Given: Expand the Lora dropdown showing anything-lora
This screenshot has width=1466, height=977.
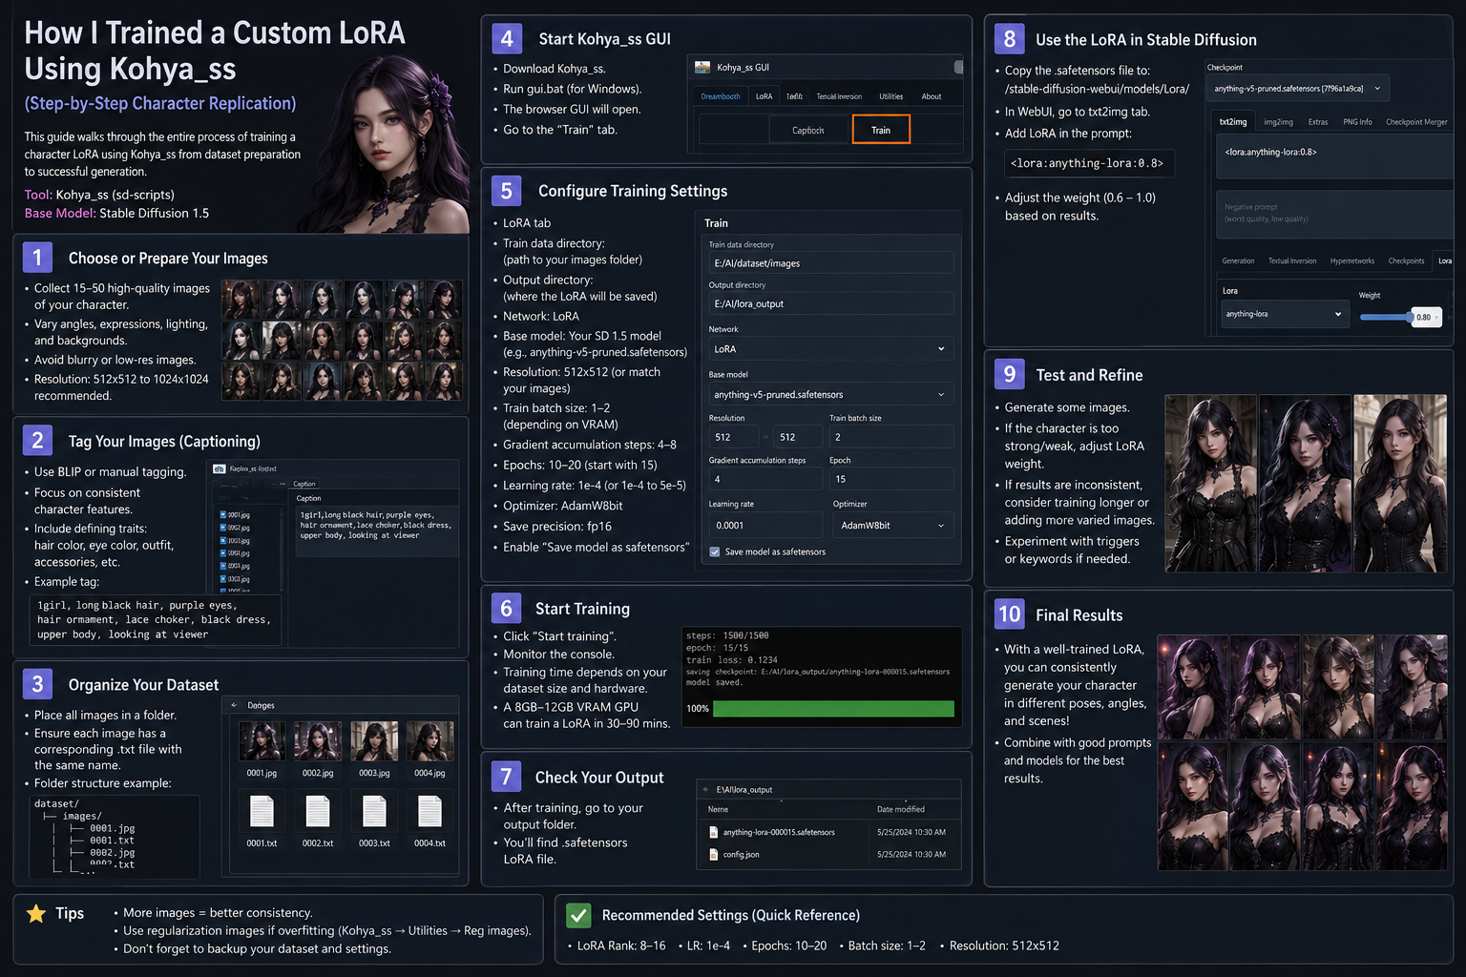Looking at the screenshot, I should (x=1285, y=314).
